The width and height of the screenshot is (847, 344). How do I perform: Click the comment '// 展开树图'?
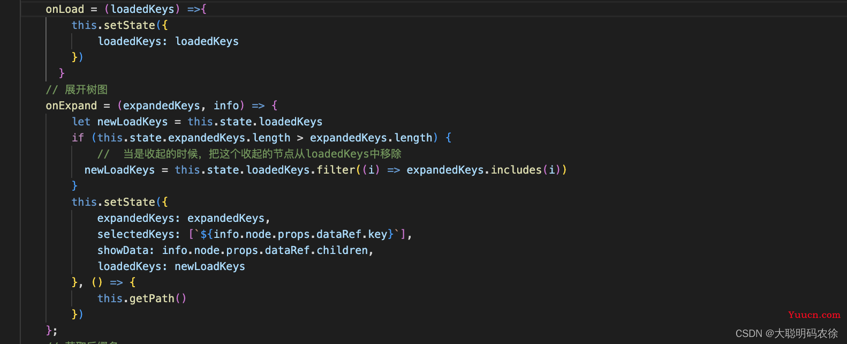pos(77,89)
